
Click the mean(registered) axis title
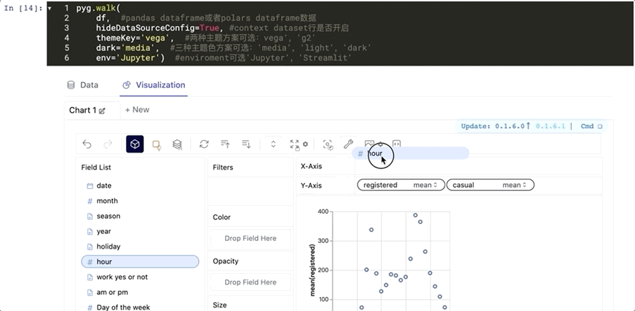tap(313, 270)
